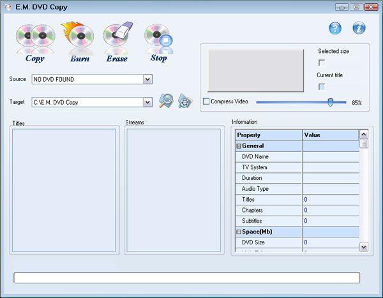This screenshot has height=298, width=383.
Task: Click the film reel icon beside Target
Action: [x=184, y=101]
